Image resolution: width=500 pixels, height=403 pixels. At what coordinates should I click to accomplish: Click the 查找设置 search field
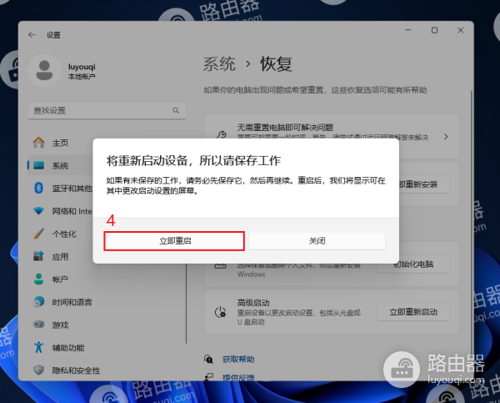pos(107,110)
